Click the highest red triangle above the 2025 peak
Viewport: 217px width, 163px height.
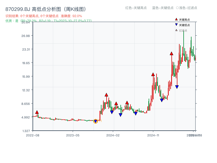[171, 54]
